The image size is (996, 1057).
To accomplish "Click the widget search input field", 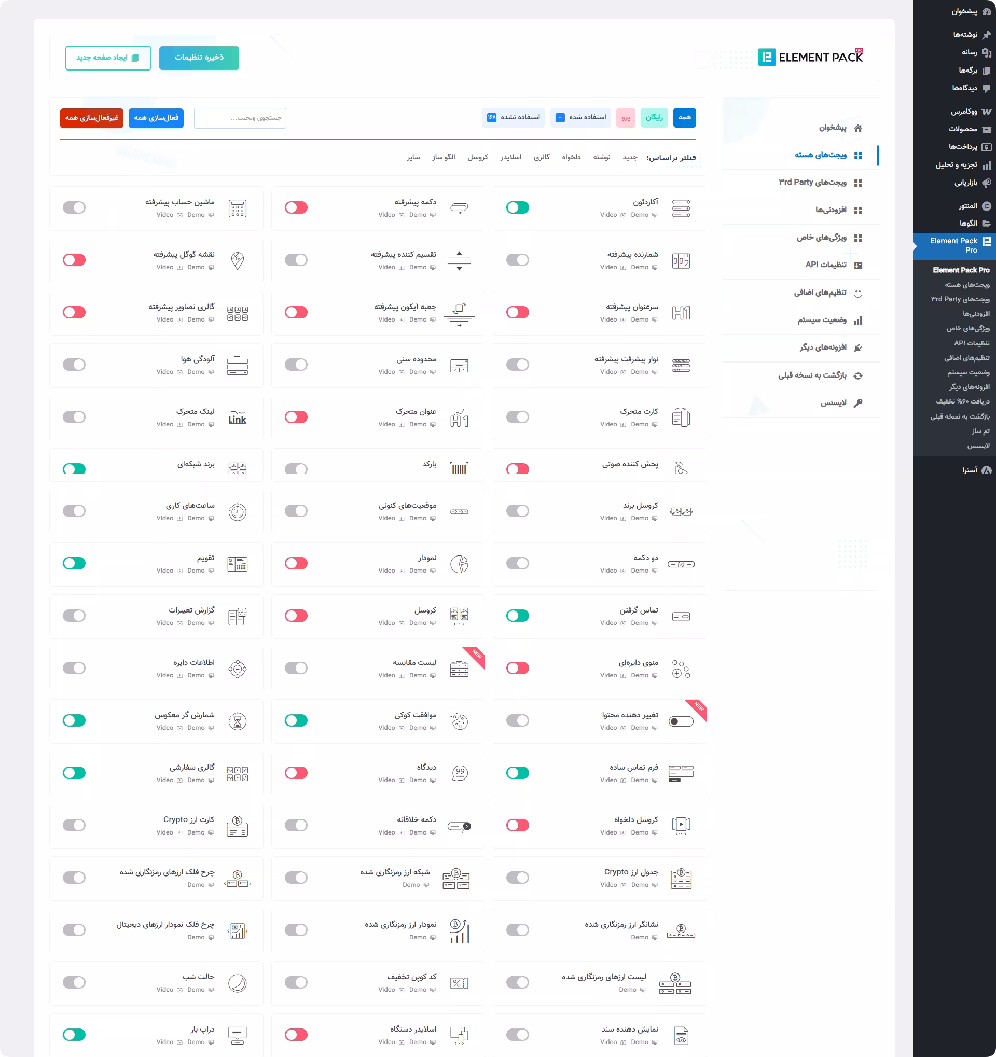I will click(240, 118).
